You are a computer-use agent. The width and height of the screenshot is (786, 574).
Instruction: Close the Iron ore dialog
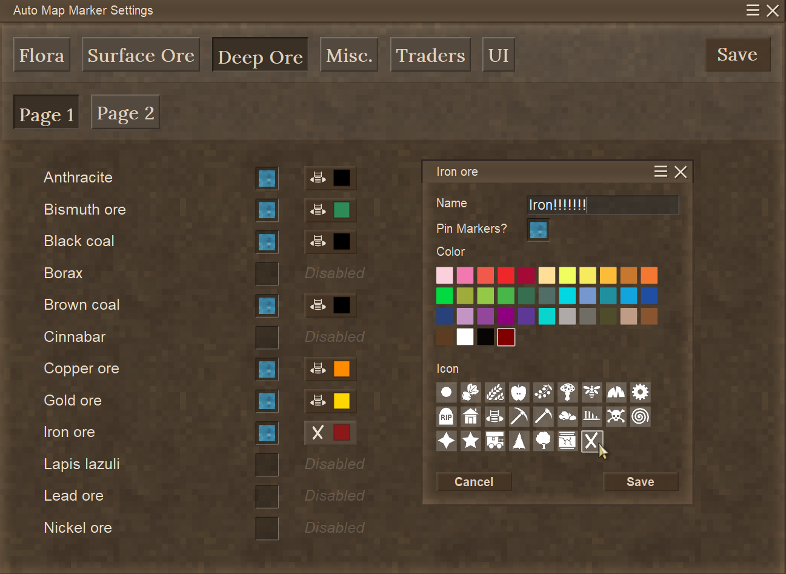(681, 172)
